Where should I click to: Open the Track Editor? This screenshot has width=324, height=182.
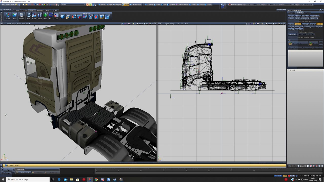coord(24,173)
